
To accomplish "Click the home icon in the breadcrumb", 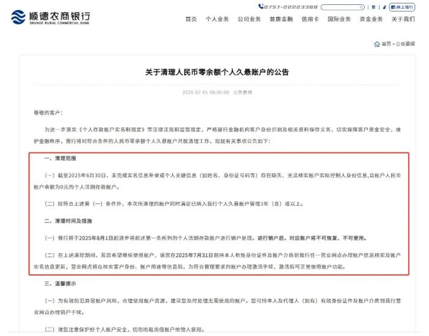I will [377, 44].
